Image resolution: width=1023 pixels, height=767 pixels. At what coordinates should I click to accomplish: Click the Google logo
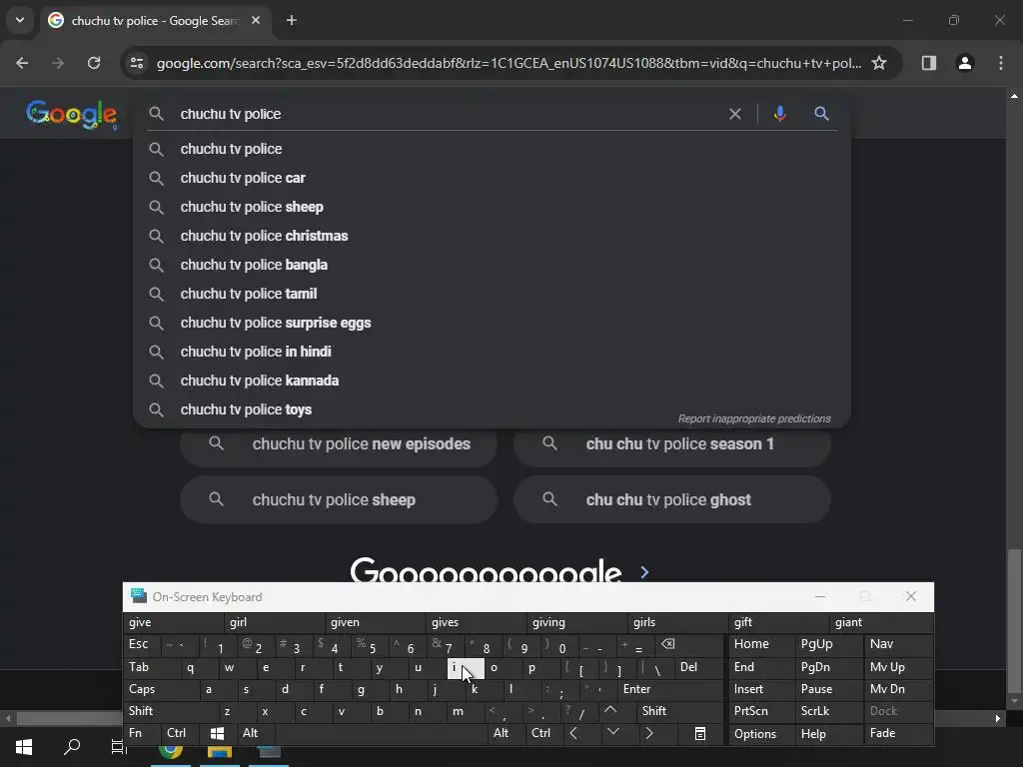[x=72, y=114]
